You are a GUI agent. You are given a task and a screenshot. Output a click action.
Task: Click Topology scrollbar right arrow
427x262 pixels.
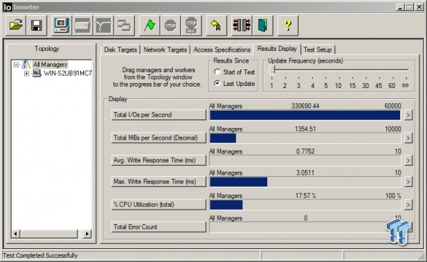87,234
